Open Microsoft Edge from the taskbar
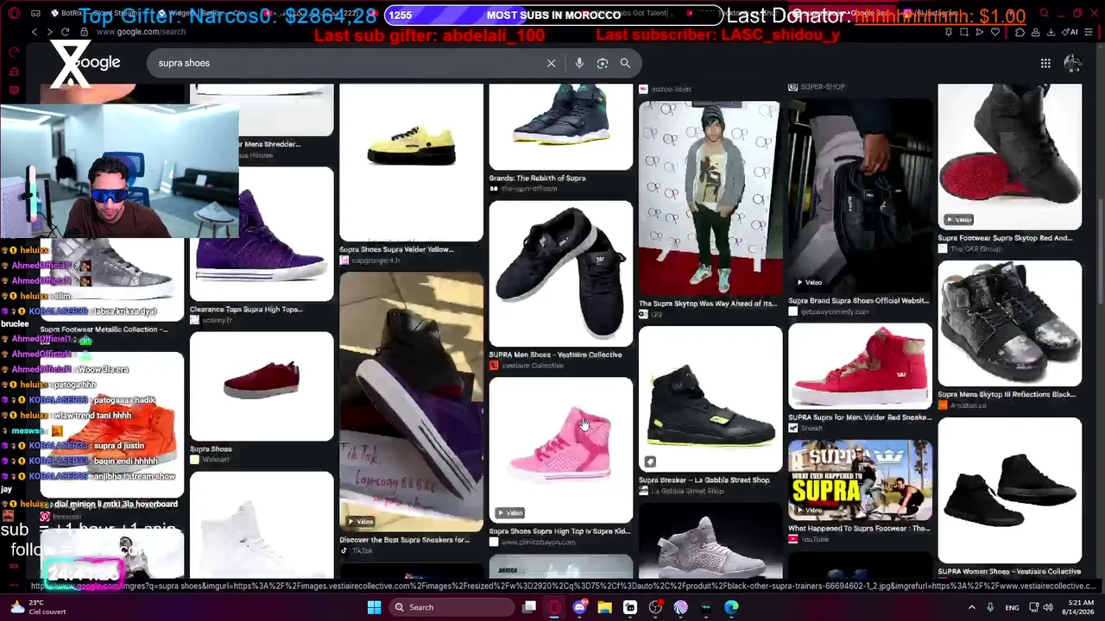Image resolution: width=1105 pixels, height=621 pixels. tap(731, 607)
